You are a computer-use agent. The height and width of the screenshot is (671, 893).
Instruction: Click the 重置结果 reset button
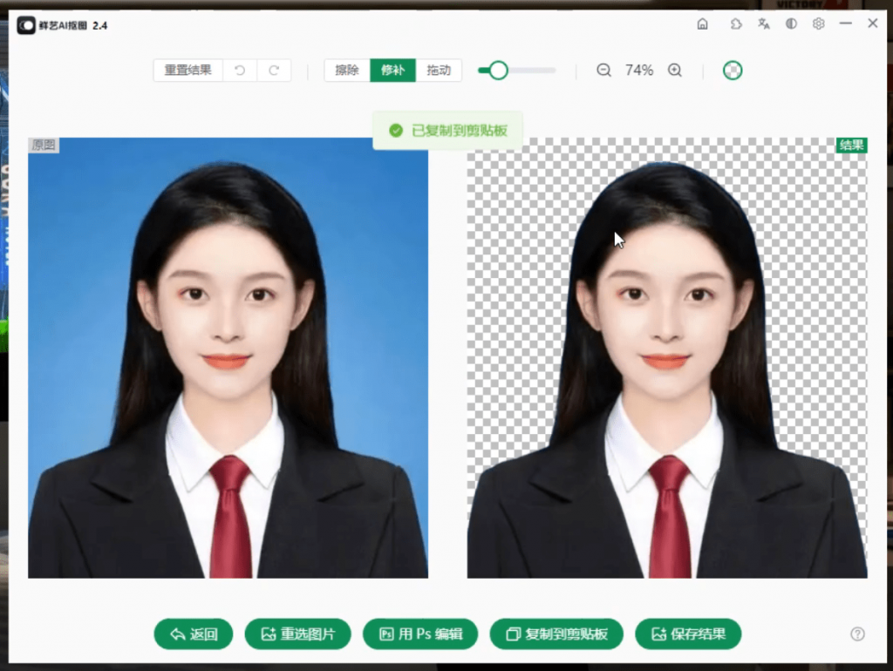pyautogui.click(x=186, y=71)
